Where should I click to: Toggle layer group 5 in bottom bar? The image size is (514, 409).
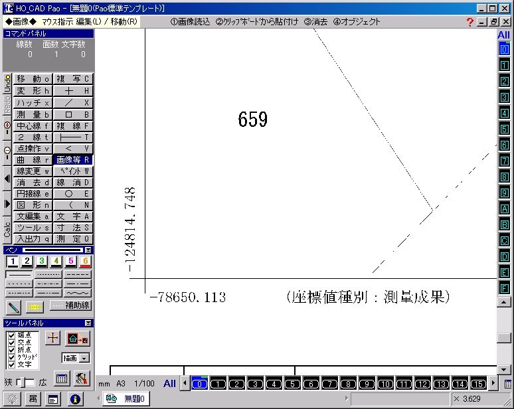[x=292, y=384]
